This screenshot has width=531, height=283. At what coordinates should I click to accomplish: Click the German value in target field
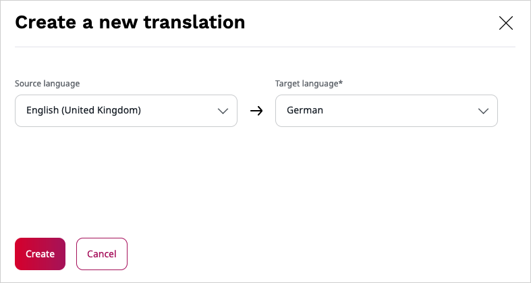pyautogui.click(x=305, y=111)
